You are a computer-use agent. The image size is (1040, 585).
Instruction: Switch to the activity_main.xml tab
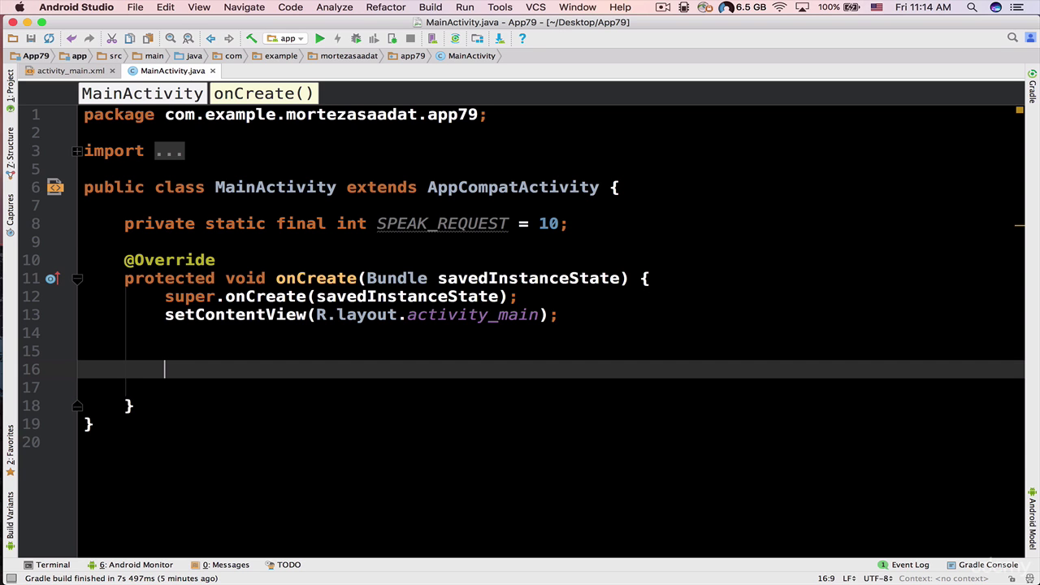coord(64,71)
